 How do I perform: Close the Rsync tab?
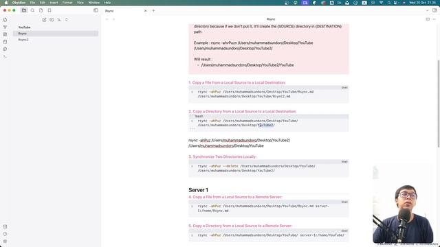pyautogui.click(x=145, y=11)
